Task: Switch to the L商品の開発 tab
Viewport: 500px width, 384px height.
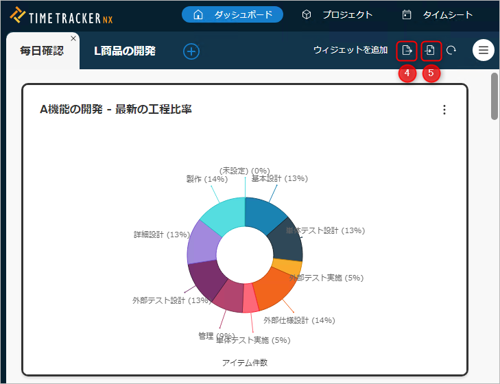Action: (x=125, y=51)
